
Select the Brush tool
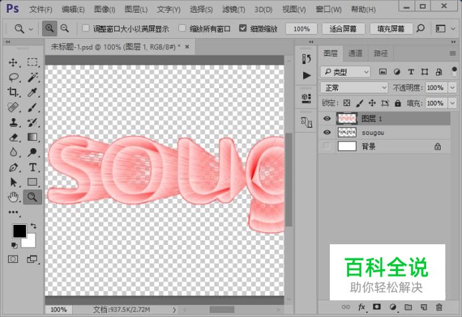(x=32, y=107)
